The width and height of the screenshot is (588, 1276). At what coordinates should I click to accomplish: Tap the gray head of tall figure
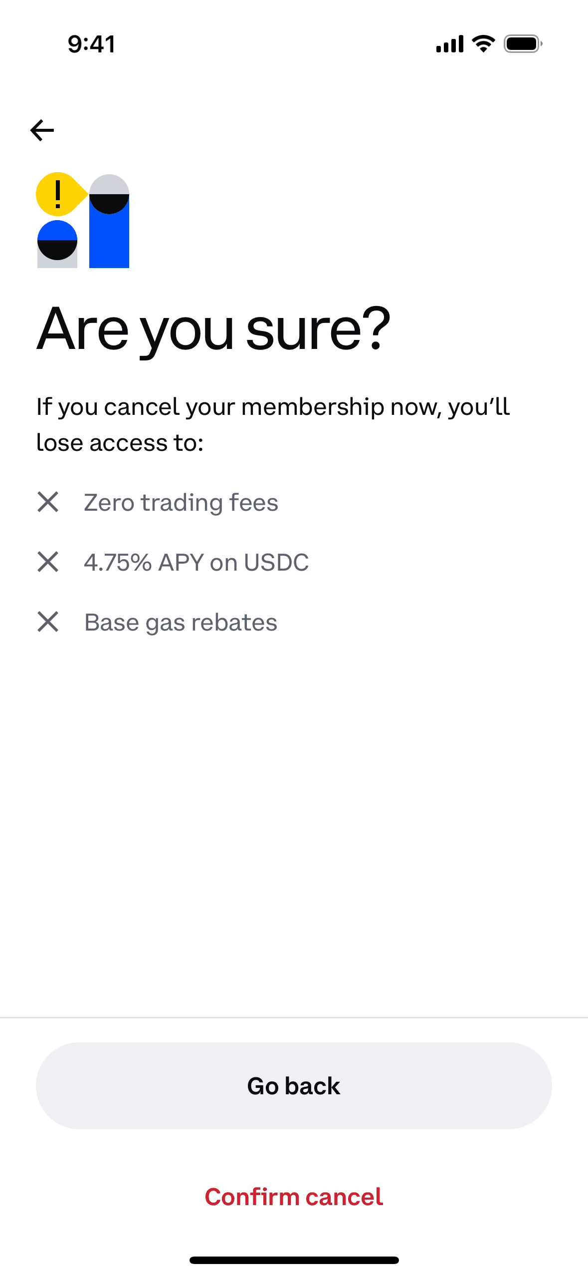(x=109, y=185)
